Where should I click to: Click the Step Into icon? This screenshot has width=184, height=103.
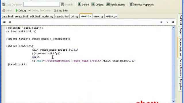pos(55,11)
